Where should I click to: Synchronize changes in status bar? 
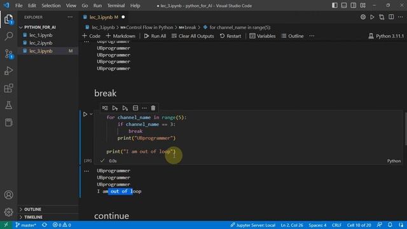click(45, 225)
